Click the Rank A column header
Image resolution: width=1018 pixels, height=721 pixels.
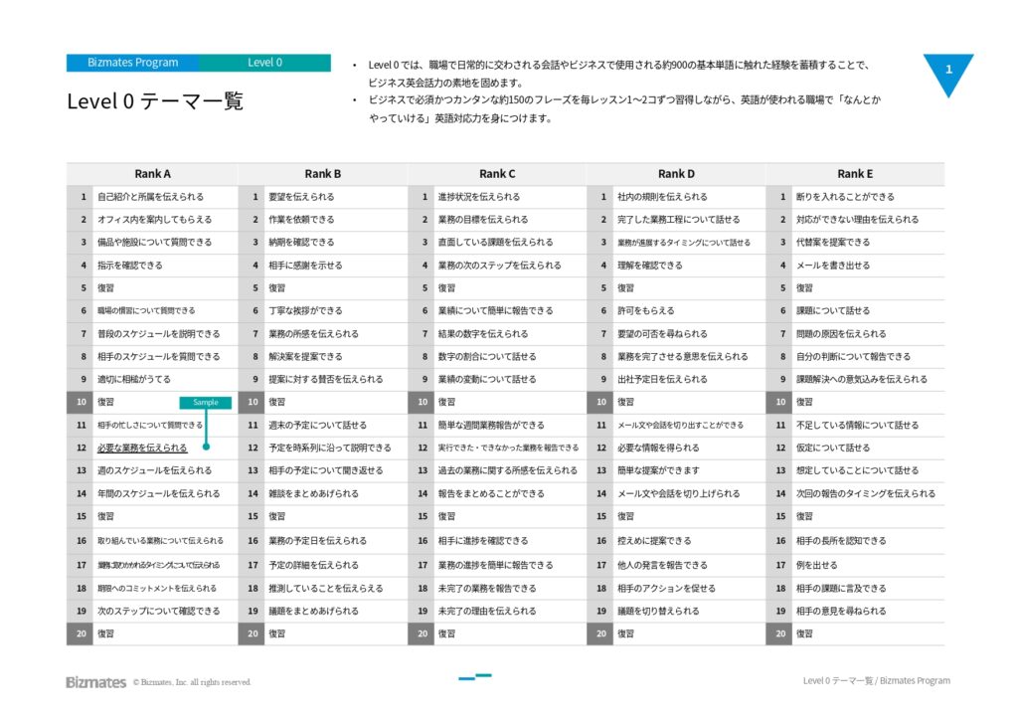tap(152, 174)
